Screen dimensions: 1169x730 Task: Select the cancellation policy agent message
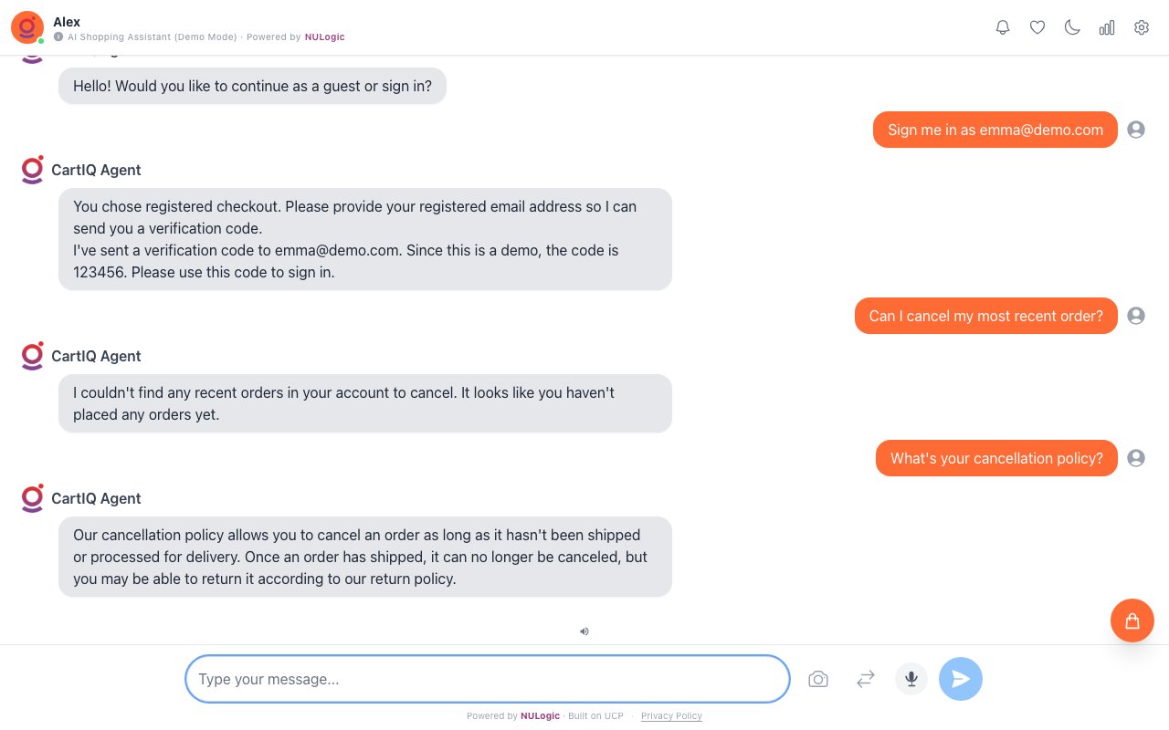tap(365, 557)
